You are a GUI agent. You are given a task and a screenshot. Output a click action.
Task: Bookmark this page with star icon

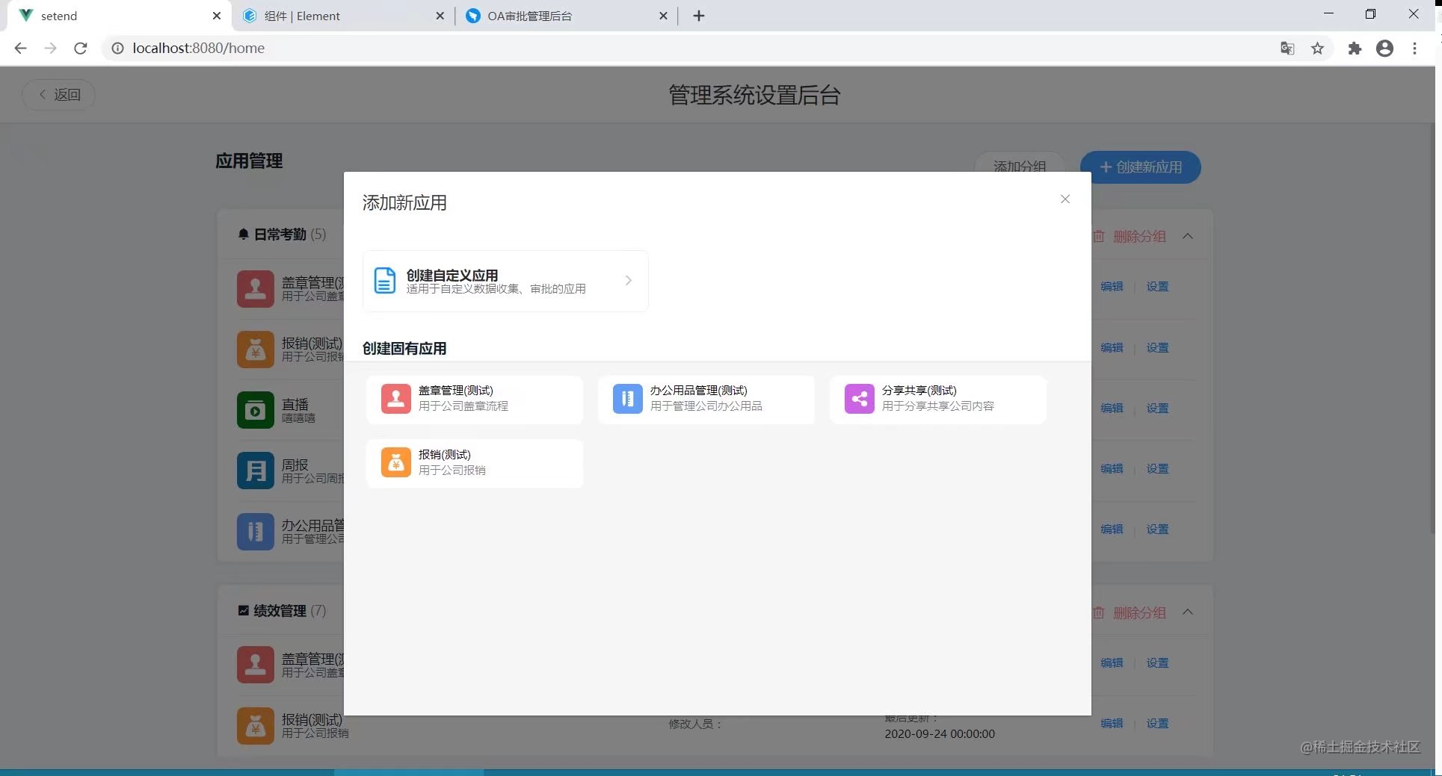pyautogui.click(x=1317, y=48)
